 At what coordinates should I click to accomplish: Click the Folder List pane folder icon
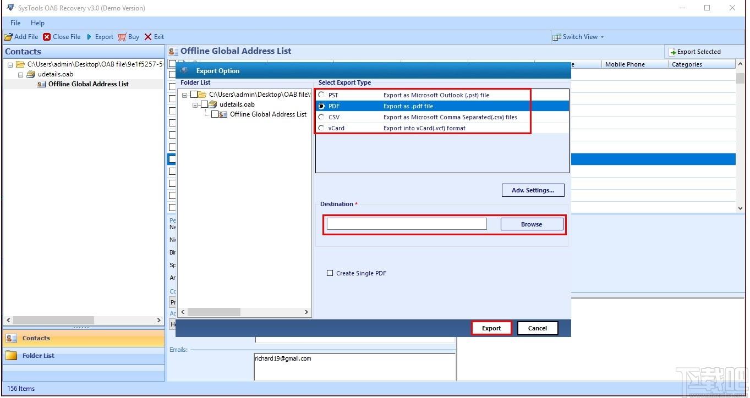[x=12, y=356]
